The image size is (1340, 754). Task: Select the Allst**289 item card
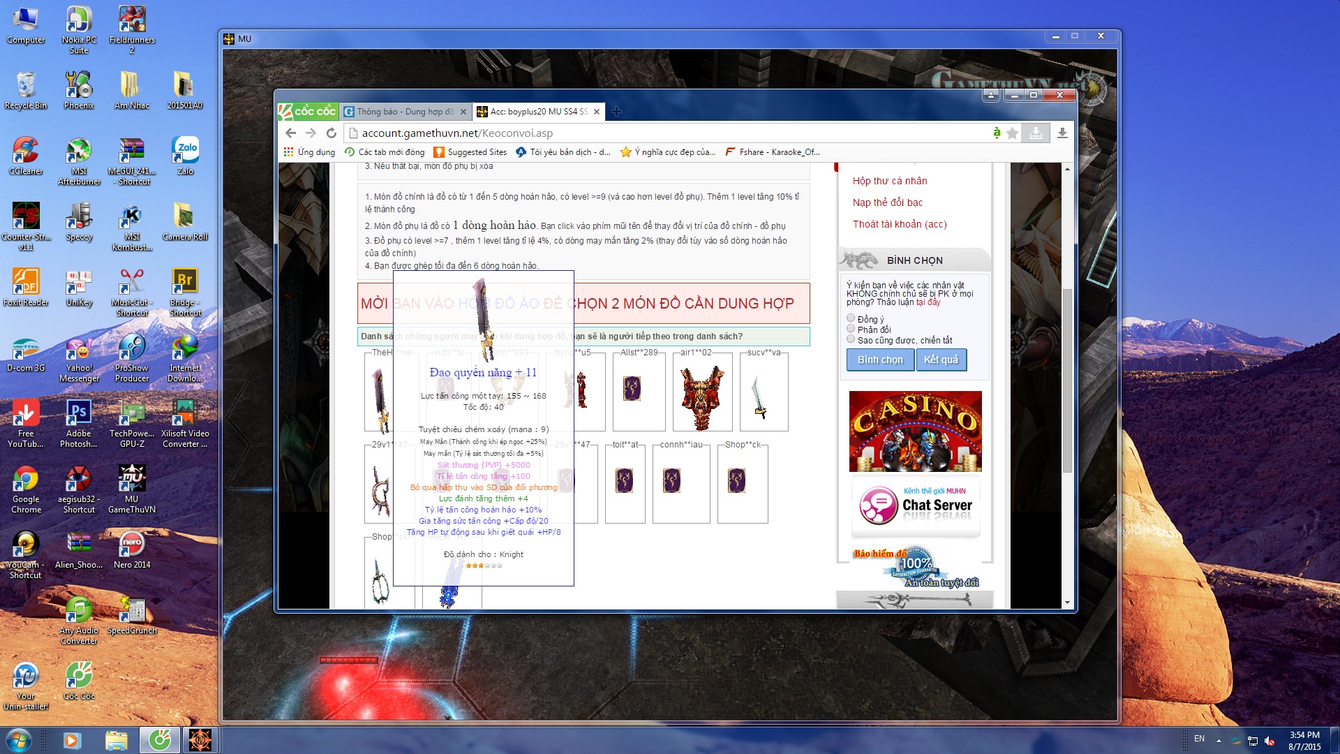coord(639,392)
